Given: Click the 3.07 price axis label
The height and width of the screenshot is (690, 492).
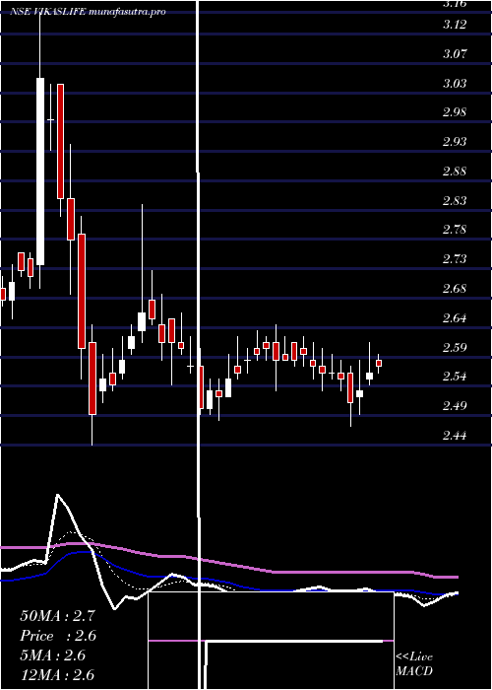Looking at the screenshot, I should [455, 54].
